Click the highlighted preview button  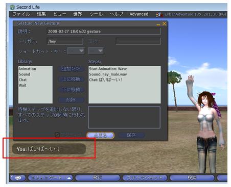click(100, 135)
